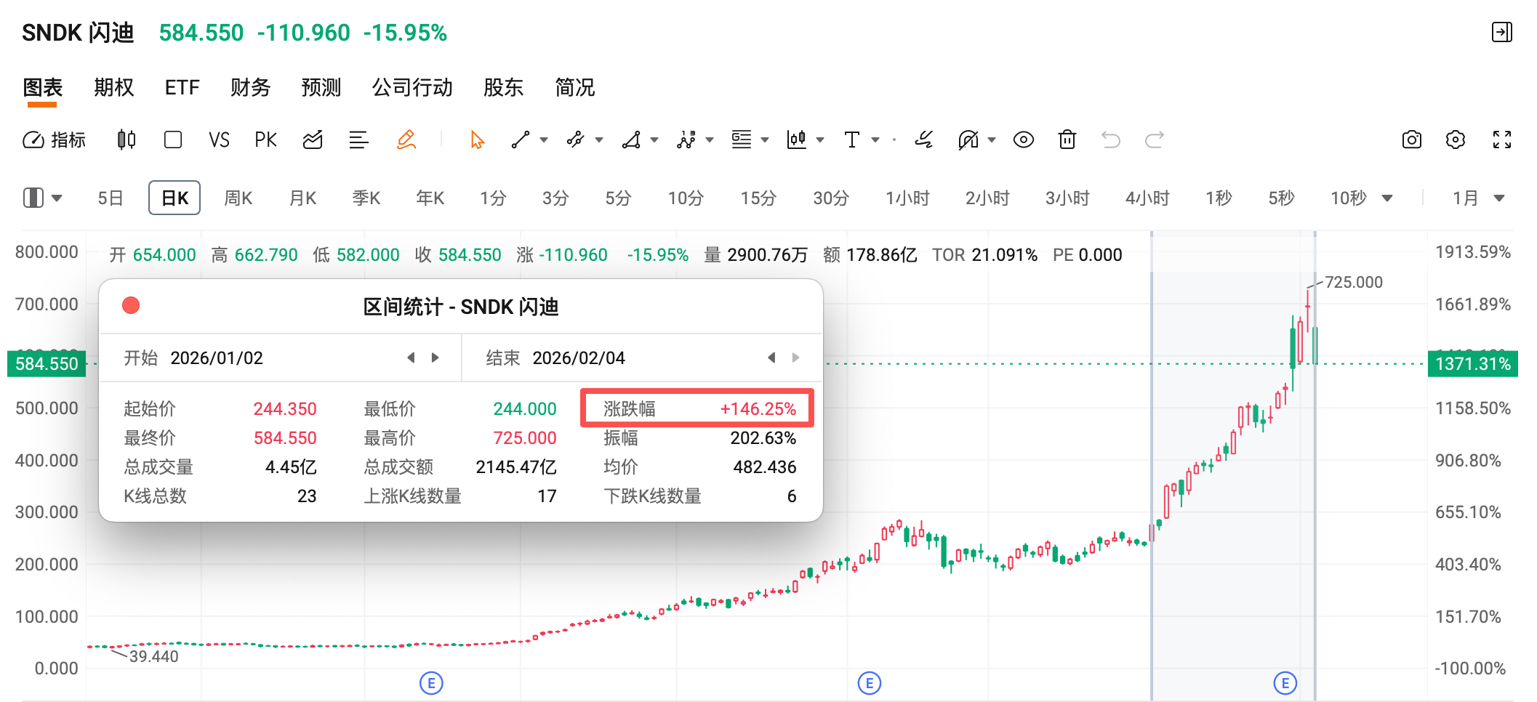This screenshot has height=702, width=1537.
Task: Select the 季K quarterly timeframe
Action: [366, 198]
